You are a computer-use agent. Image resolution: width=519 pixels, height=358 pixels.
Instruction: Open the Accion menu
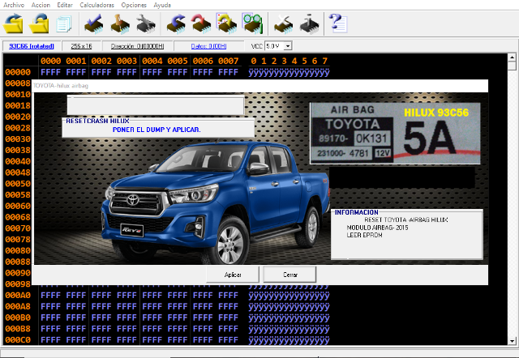pyautogui.click(x=41, y=5)
